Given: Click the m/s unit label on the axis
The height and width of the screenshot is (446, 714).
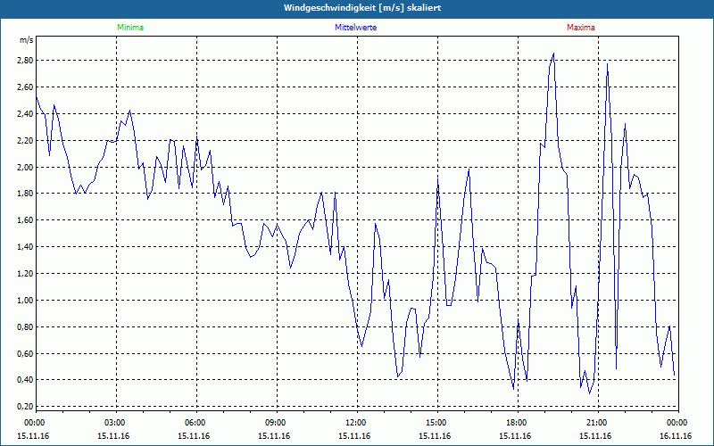Looking at the screenshot, I should pyautogui.click(x=27, y=40).
